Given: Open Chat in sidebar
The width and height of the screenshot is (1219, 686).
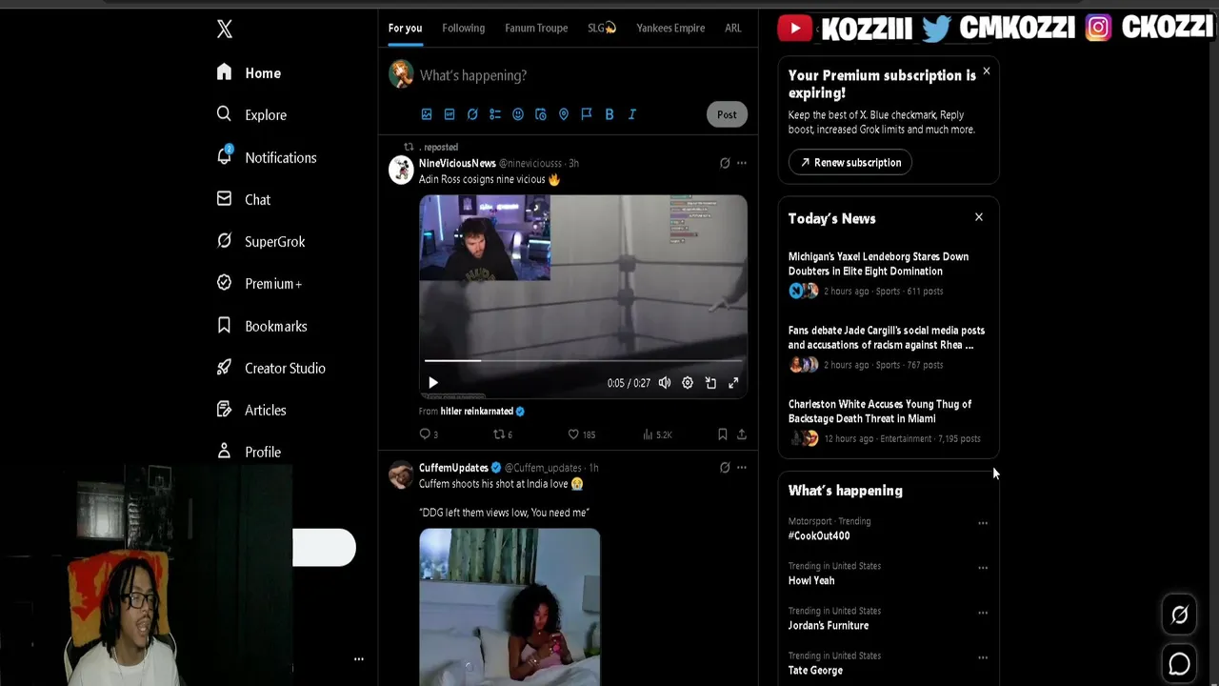Looking at the screenshot, I should click(x=244, y=200).
